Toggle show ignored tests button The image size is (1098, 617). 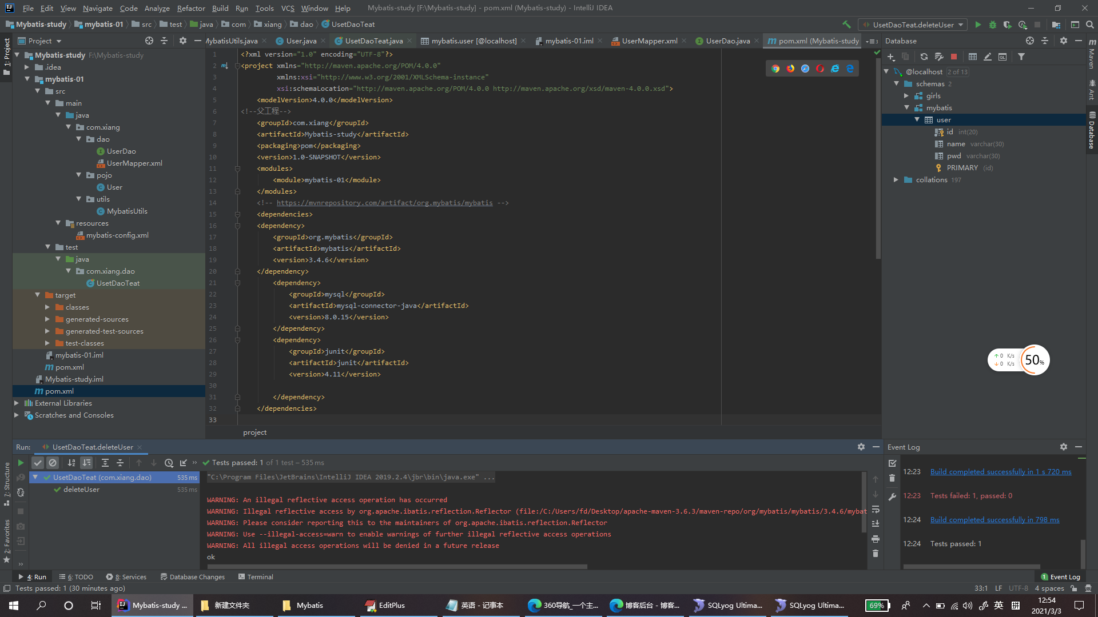pos(53,463)
